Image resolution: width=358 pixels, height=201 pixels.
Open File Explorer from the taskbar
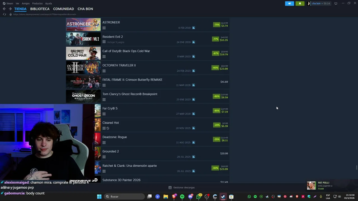166,197
